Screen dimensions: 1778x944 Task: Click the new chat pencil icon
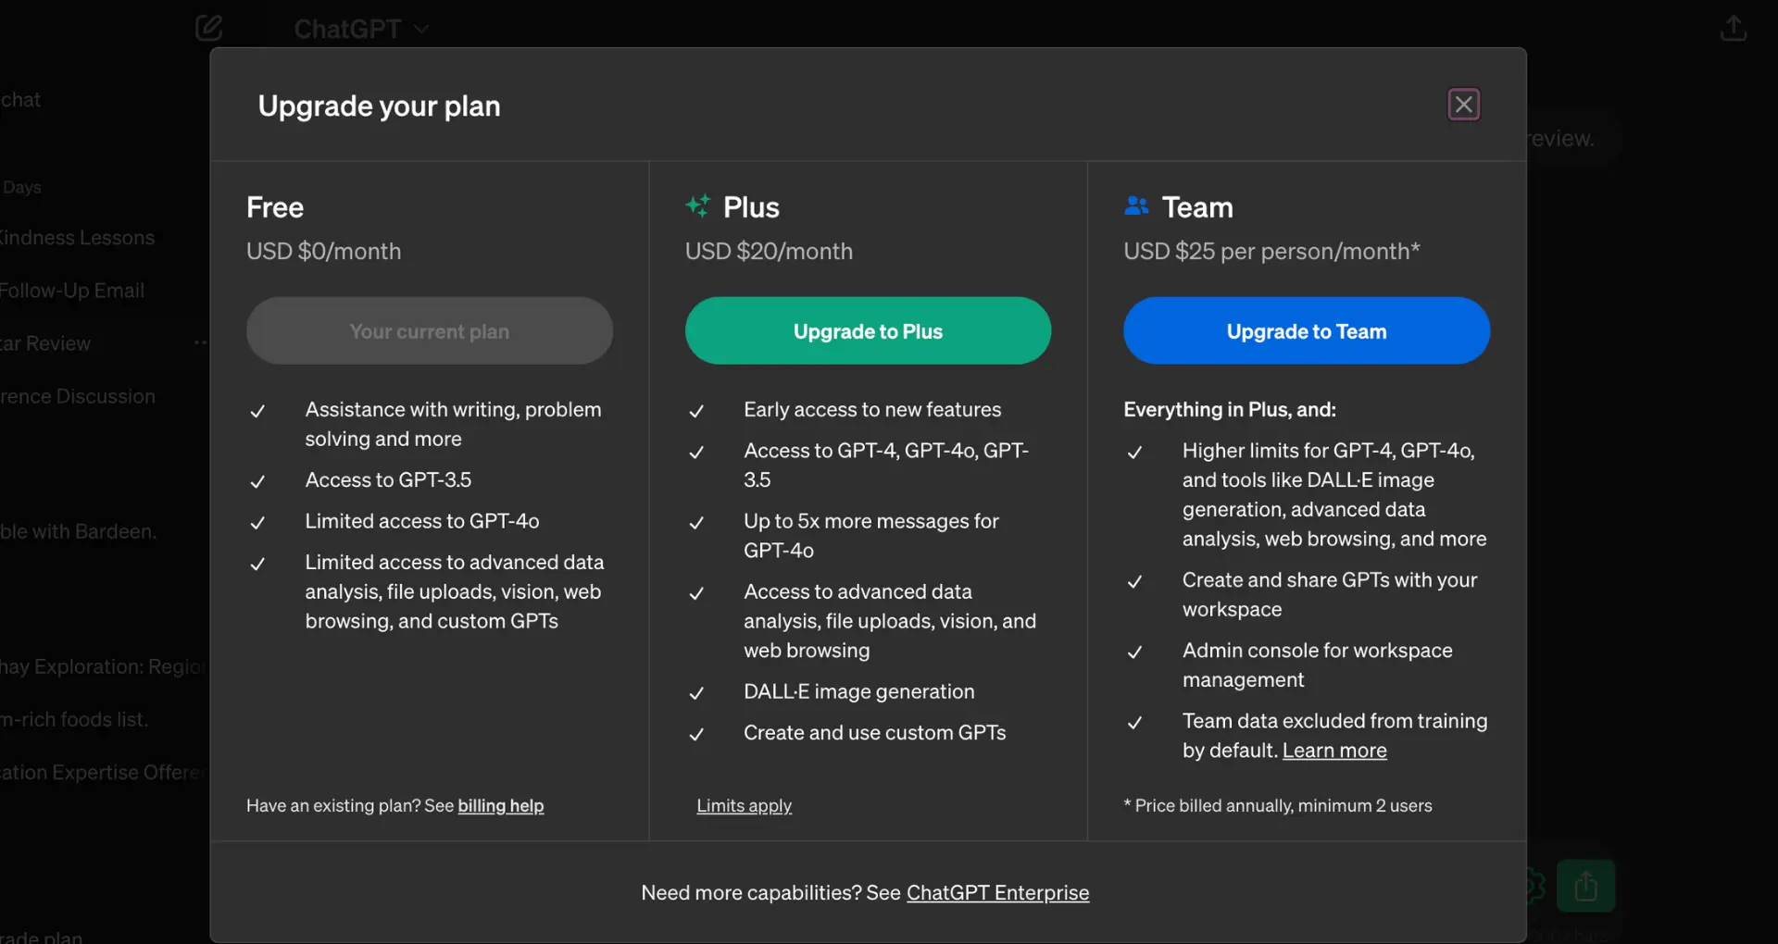[209, 28]
